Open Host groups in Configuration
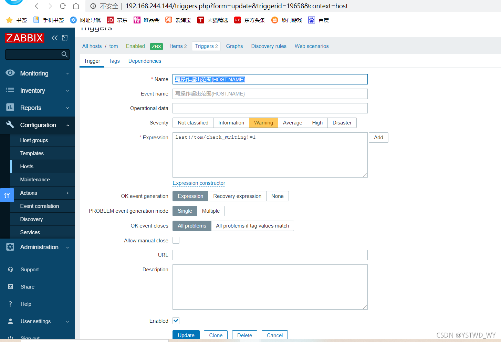The image size is (501, 342). tap(43, 140)
